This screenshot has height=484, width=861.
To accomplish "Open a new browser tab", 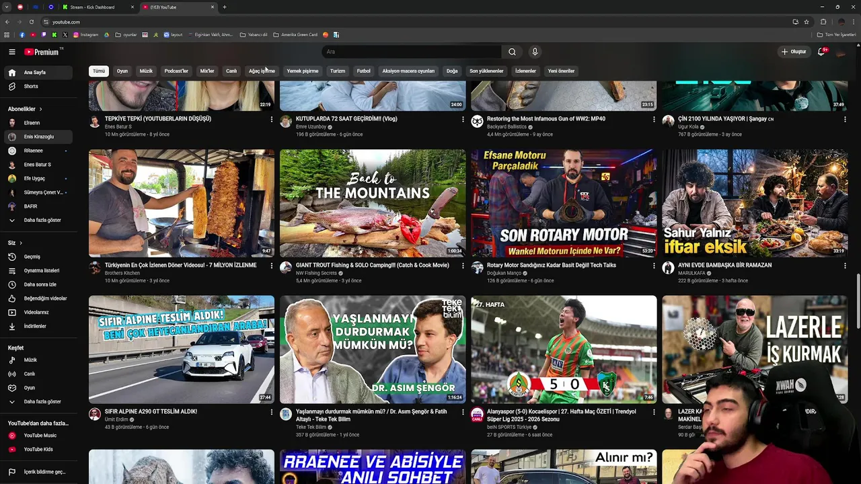I will (225, 7).
